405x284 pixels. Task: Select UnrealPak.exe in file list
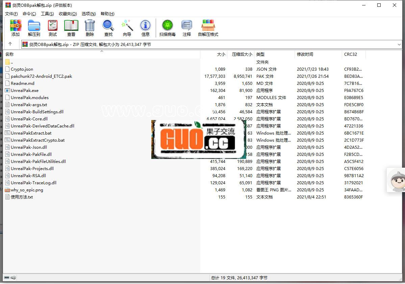25,91
